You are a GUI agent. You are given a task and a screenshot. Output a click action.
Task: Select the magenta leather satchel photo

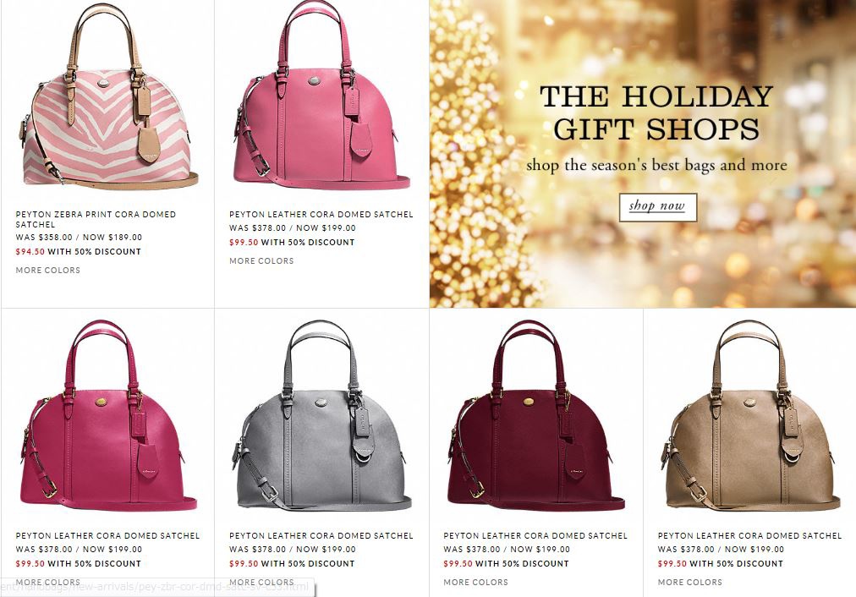[x=108, y=414]
